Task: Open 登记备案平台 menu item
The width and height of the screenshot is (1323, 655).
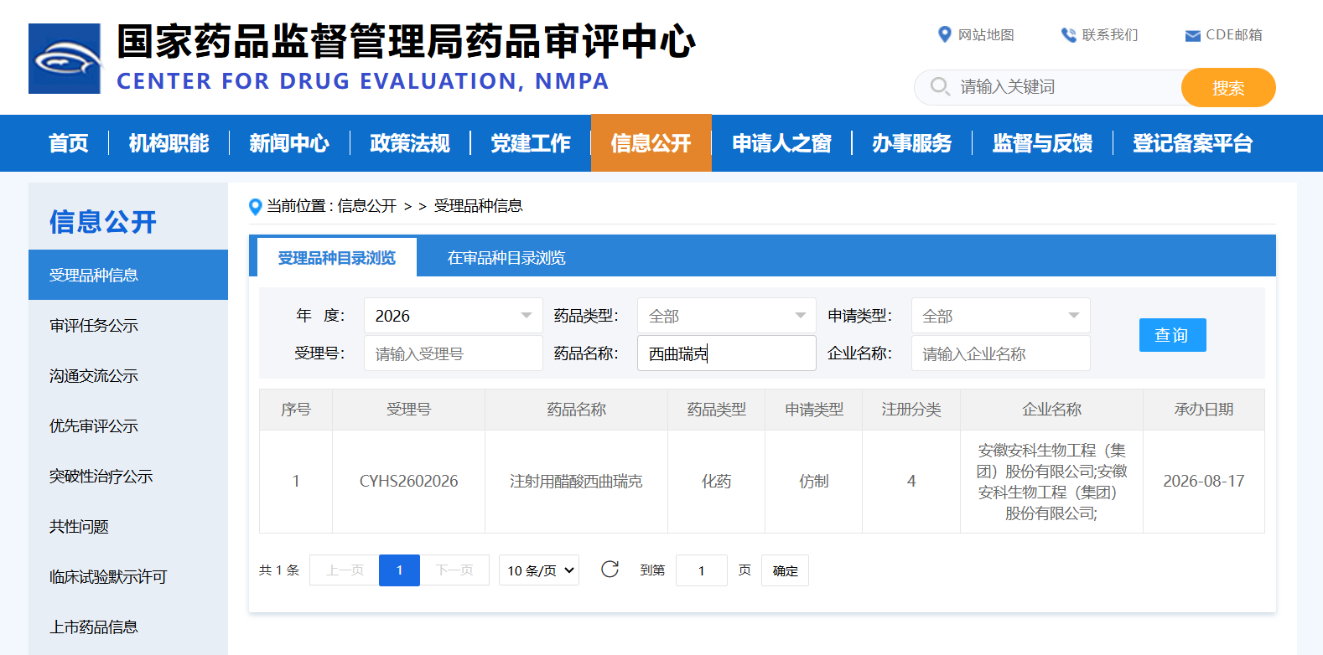Action: pos(1192,143)
